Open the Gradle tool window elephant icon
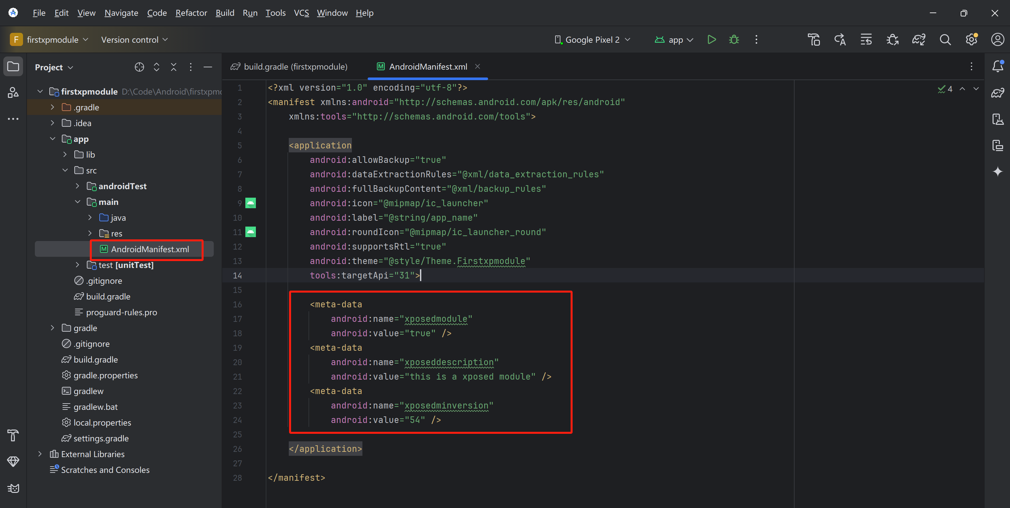 tap(998, 93)
